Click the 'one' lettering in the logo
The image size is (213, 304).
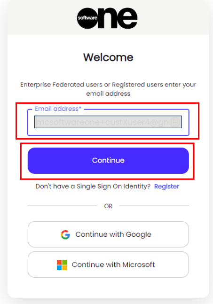click(x=118, y=18)
